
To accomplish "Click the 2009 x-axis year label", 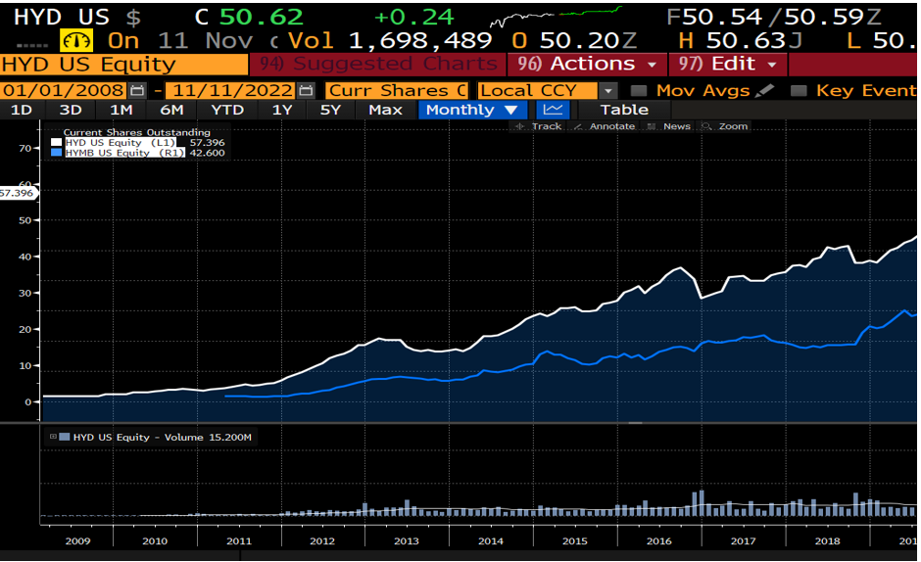I will click(77, 540).
